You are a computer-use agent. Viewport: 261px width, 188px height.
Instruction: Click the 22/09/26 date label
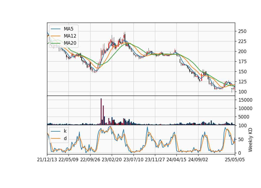[90, 160]
